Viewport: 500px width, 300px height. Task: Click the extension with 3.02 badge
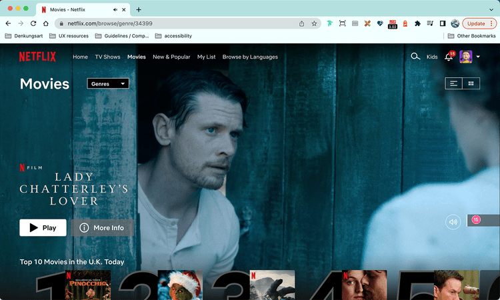[x=393, y=24]
